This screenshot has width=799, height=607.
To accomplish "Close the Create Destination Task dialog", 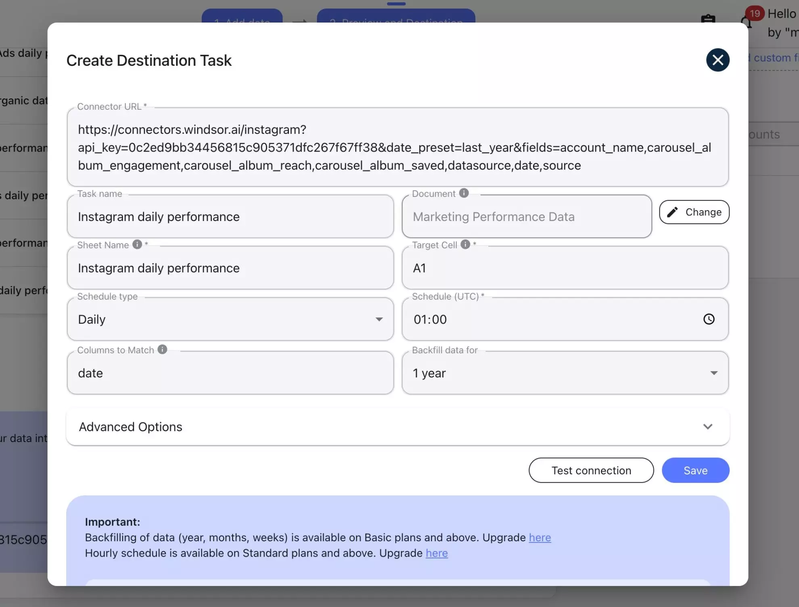I will (x=718, y=60).
